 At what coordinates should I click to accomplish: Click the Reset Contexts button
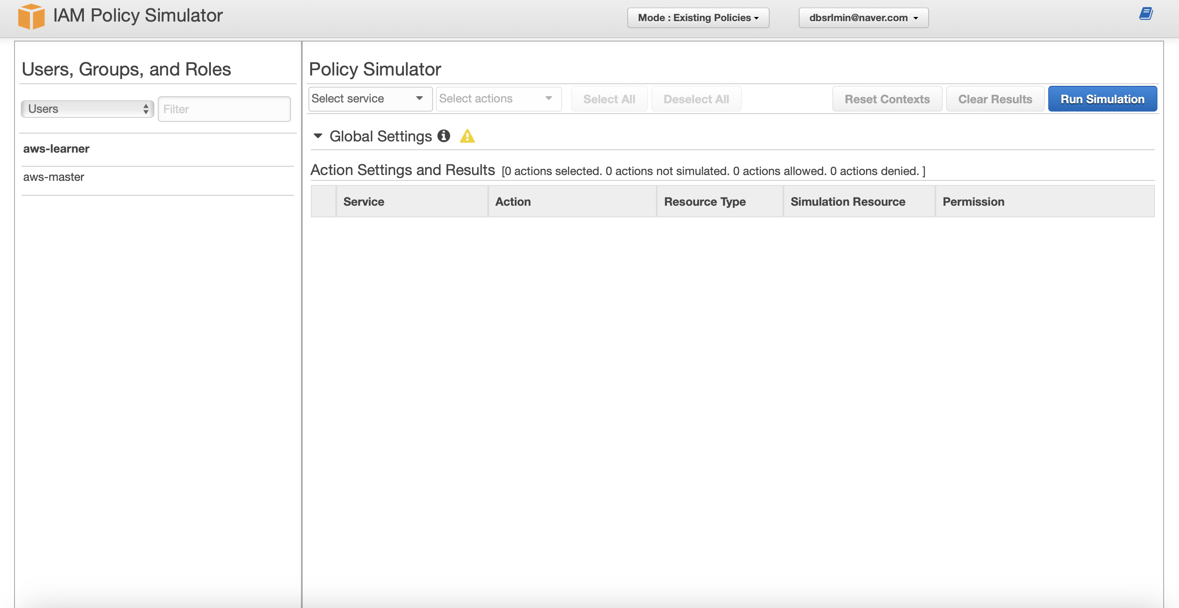(x=887, y=98)
